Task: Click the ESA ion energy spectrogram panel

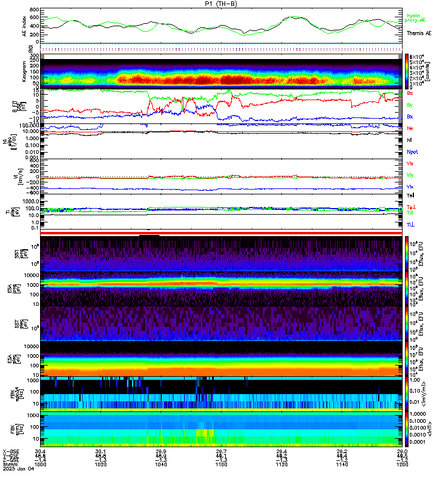Action: tap(221, 289)
